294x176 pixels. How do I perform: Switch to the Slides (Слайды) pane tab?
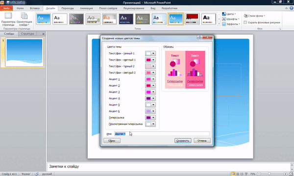9,34
